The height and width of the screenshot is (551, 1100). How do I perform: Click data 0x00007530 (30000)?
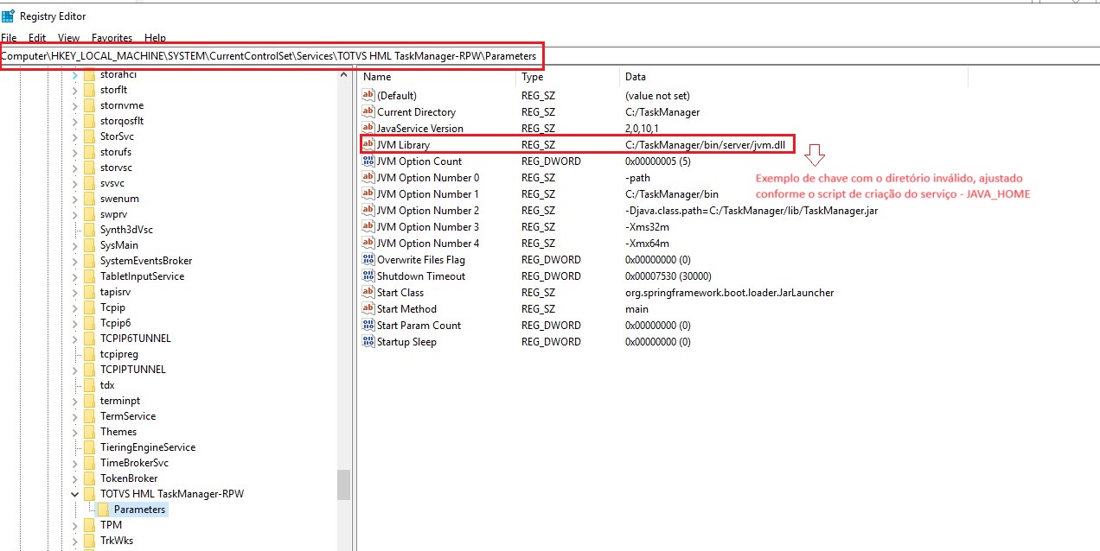(x=668, y=276)
